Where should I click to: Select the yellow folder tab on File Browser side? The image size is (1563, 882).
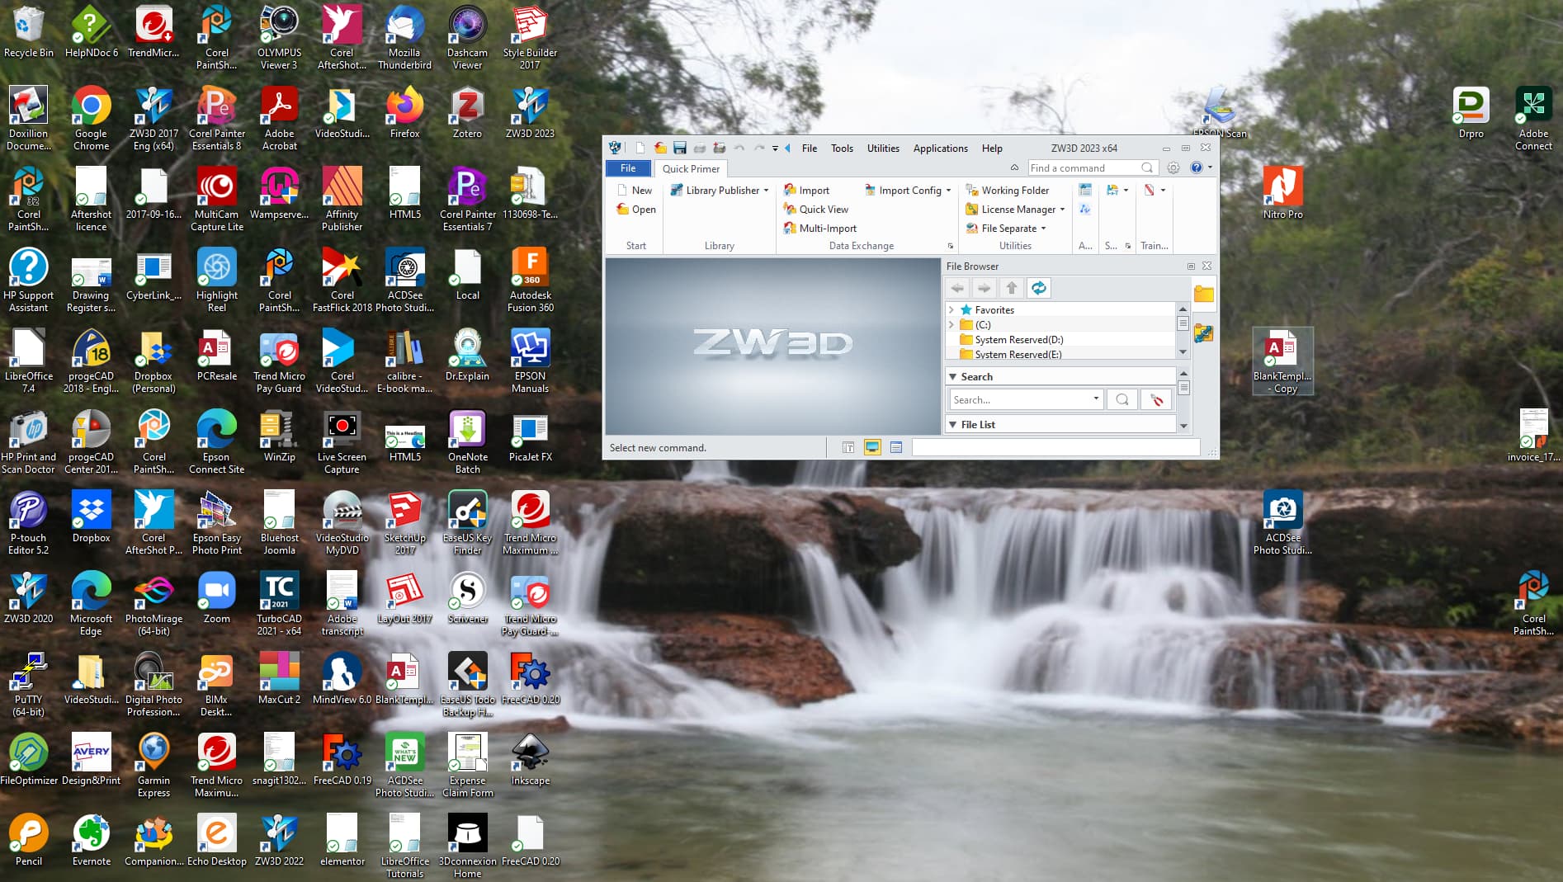1204,295
